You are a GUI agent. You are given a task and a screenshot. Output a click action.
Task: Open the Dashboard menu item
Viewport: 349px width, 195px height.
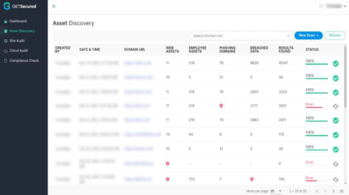point(18,21)
